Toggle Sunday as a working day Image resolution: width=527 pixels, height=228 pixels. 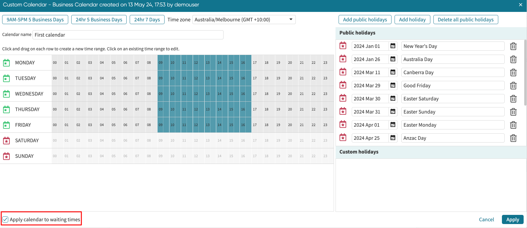(x=6, y=156)
